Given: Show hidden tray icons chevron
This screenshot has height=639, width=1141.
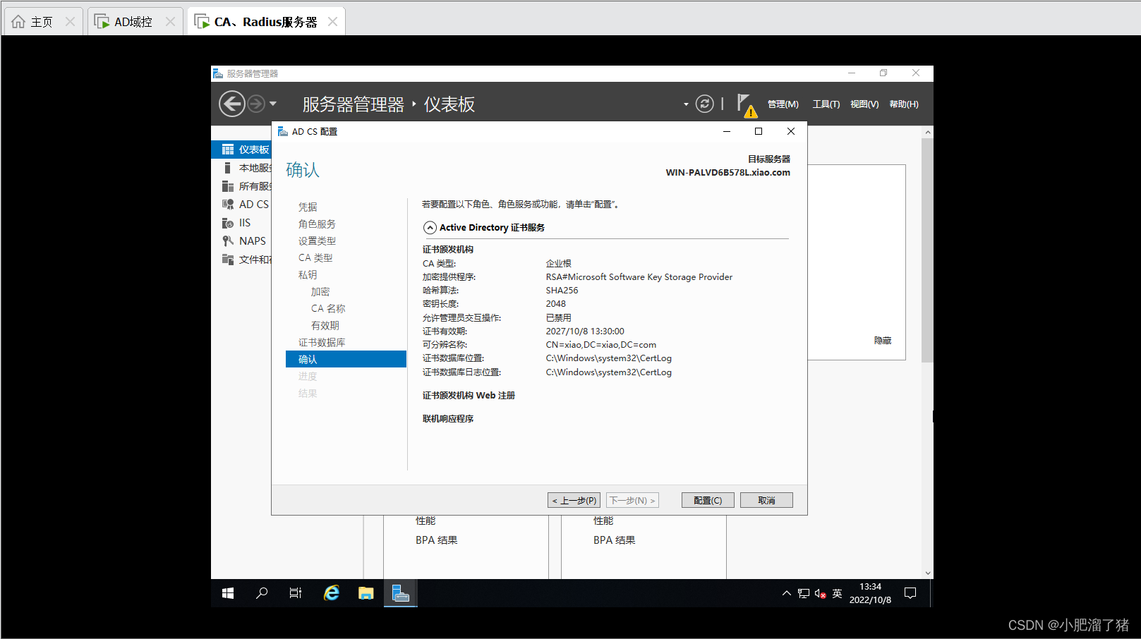Looking at the screenshot, I should pyautogui.click(x=787, y=593).
